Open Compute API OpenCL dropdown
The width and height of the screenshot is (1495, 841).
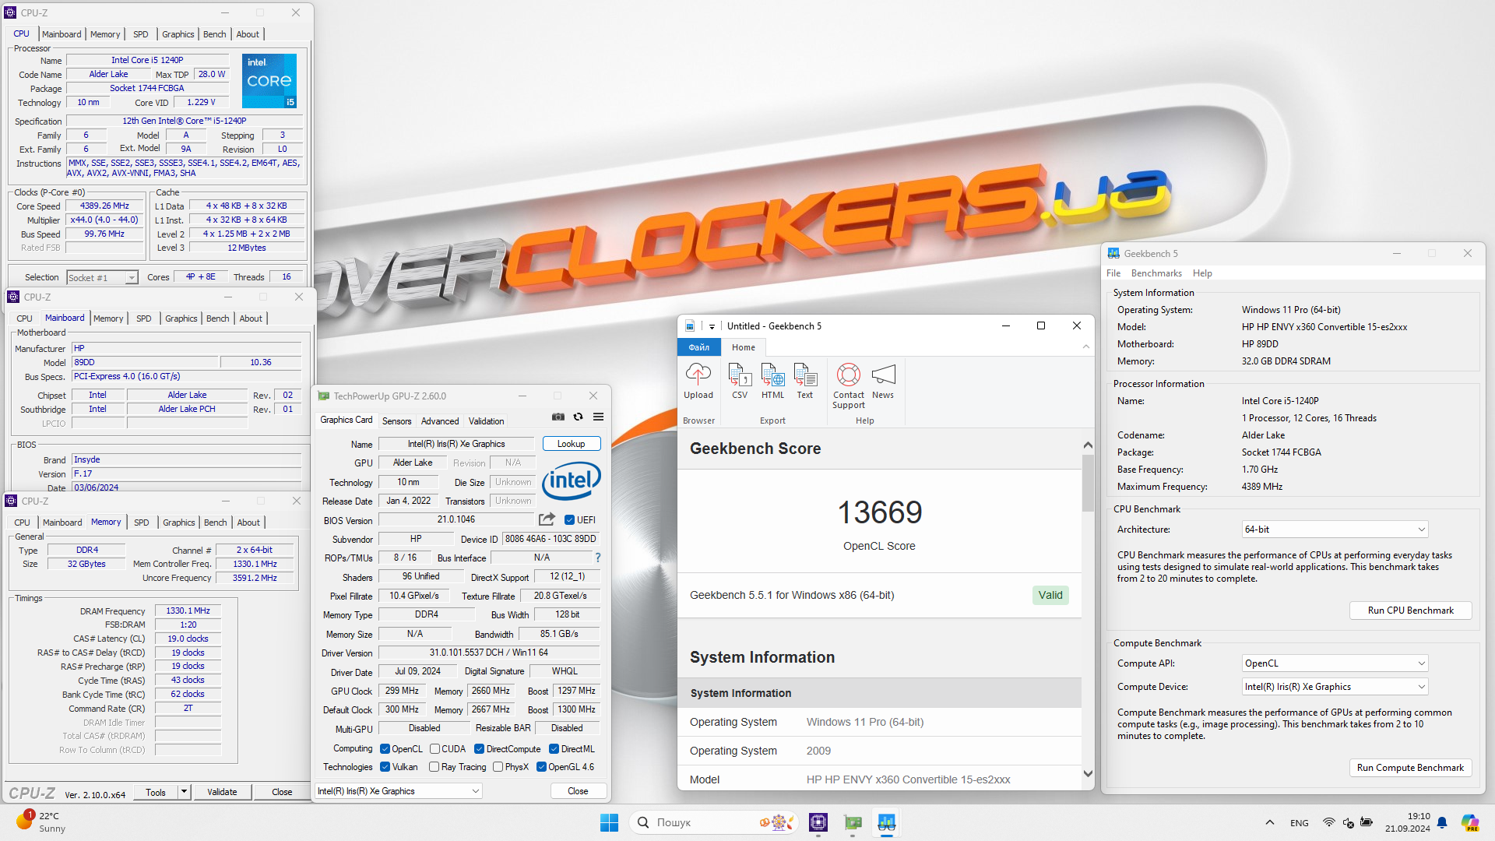1335,663
